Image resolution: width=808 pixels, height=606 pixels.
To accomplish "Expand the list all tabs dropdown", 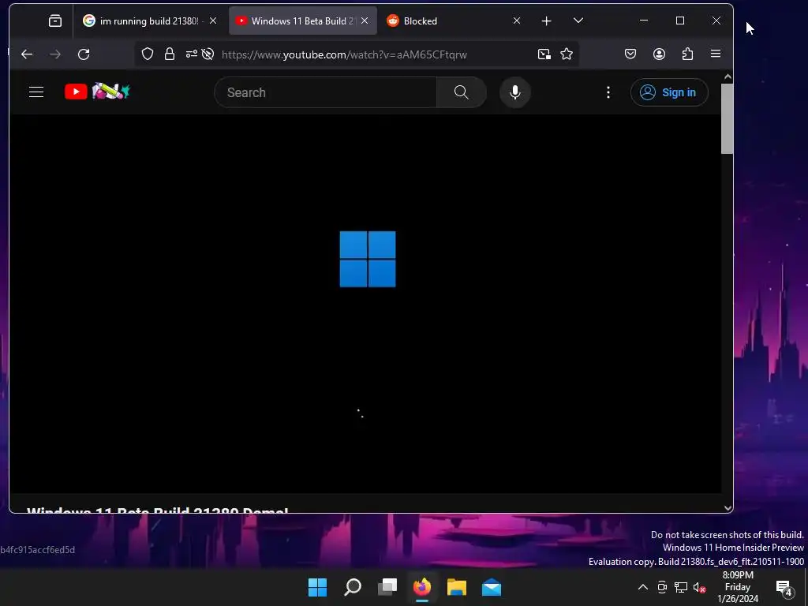I will point(578,21).
